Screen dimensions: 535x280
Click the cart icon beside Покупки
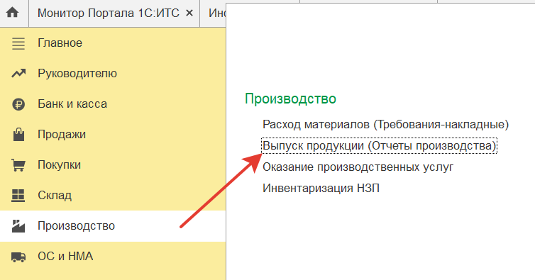click(x=18, y=164)
